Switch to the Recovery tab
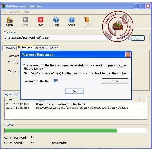152x152 pixels. [x=9, y=48]
